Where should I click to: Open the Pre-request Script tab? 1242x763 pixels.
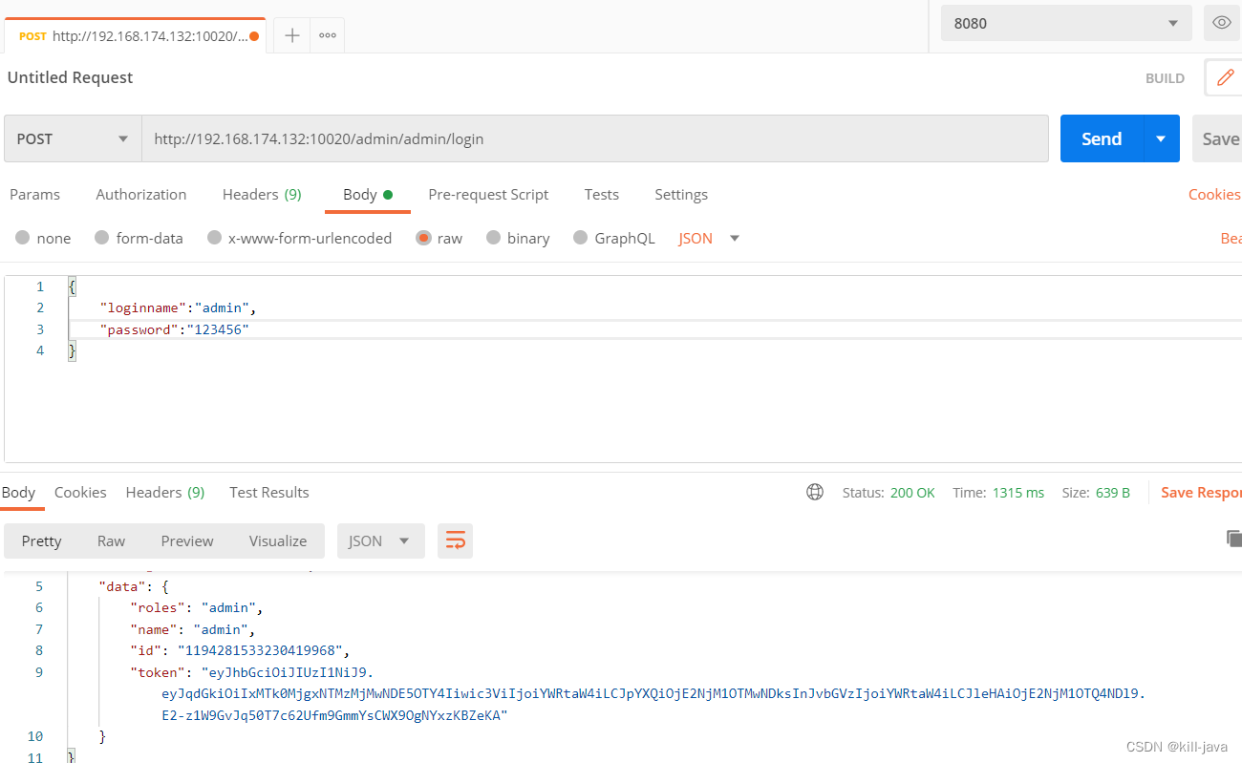click(x=488, y=194)
